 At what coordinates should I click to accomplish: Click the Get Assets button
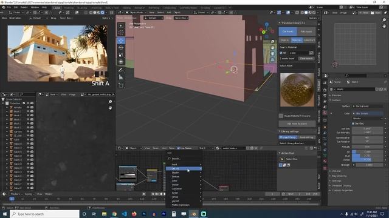coord(287,31)
